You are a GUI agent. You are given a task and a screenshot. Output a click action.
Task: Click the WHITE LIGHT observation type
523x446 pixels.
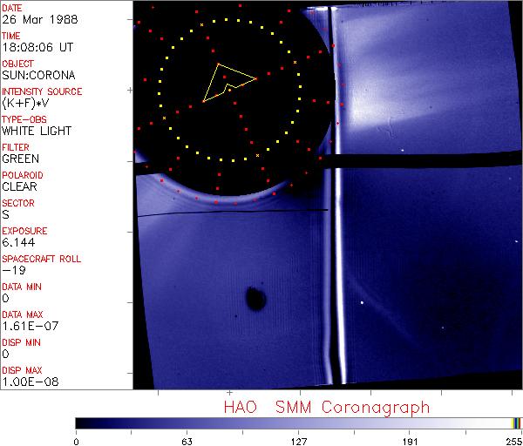click(36, 132)
